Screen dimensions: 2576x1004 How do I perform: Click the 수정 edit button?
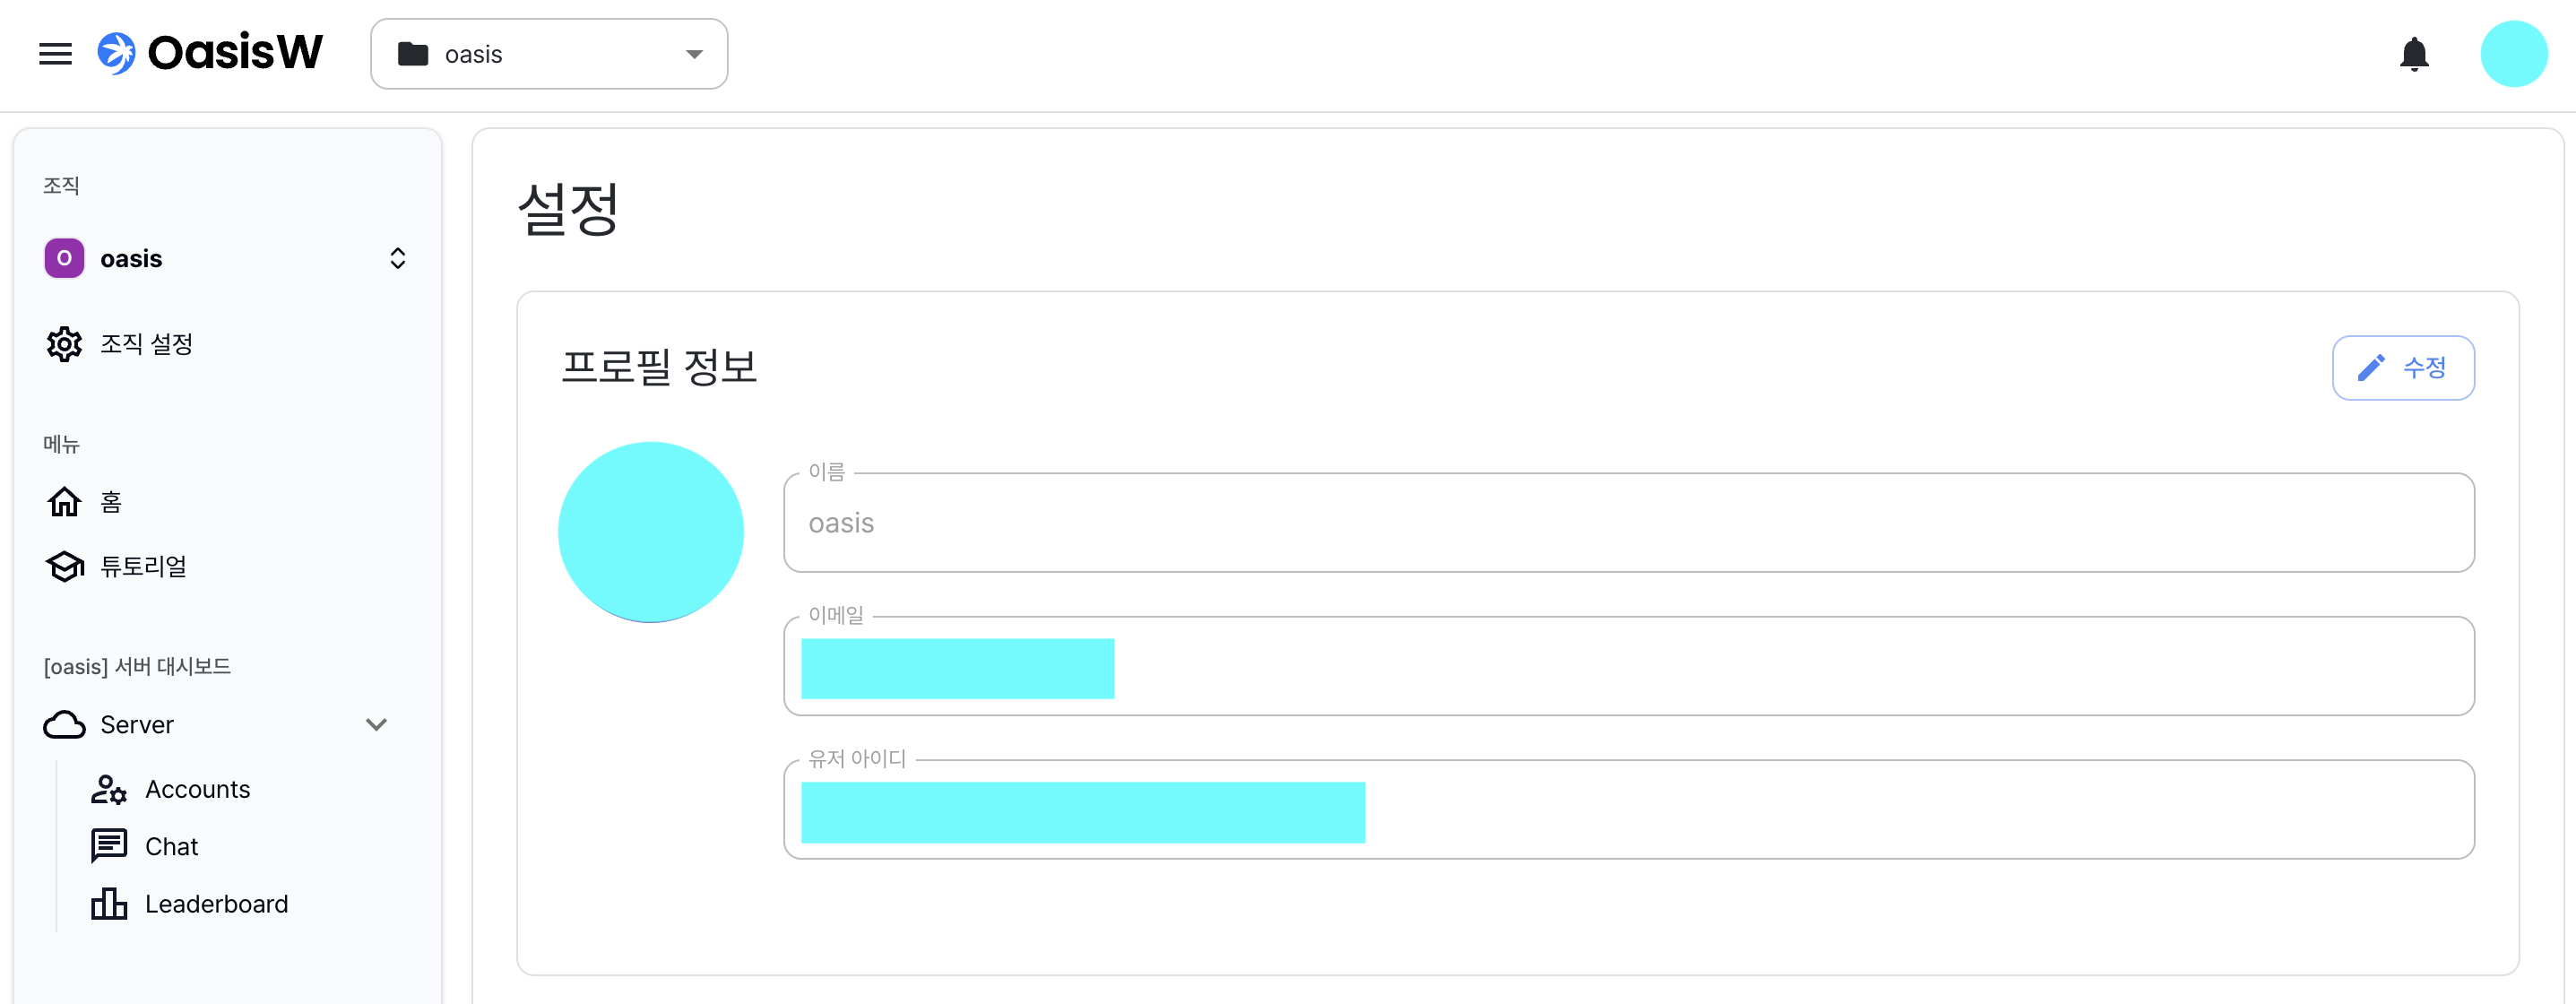pos(2402,368)
